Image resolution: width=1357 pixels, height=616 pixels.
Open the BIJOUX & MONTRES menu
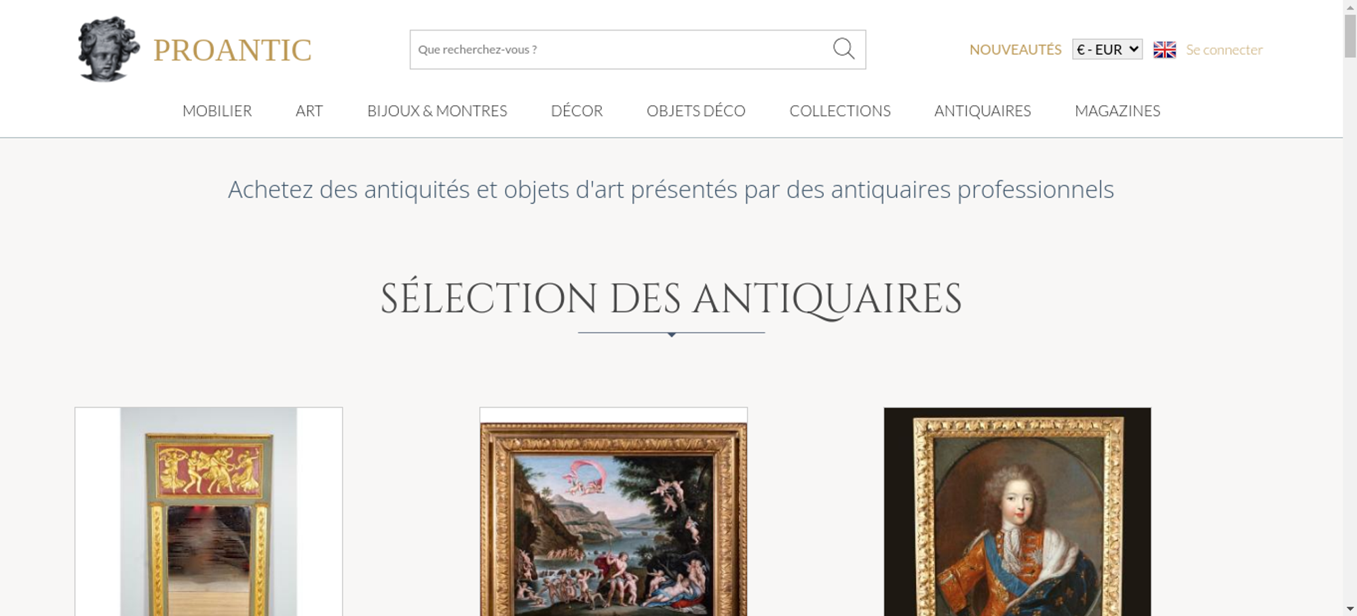[x=437, y=111]
